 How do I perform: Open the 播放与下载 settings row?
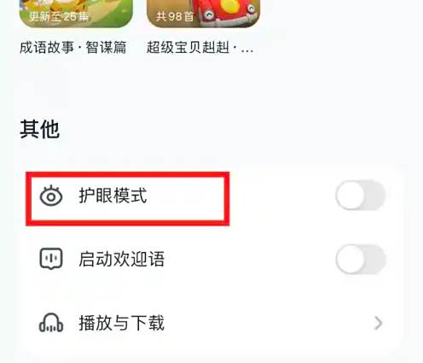(x=211, y=323)
